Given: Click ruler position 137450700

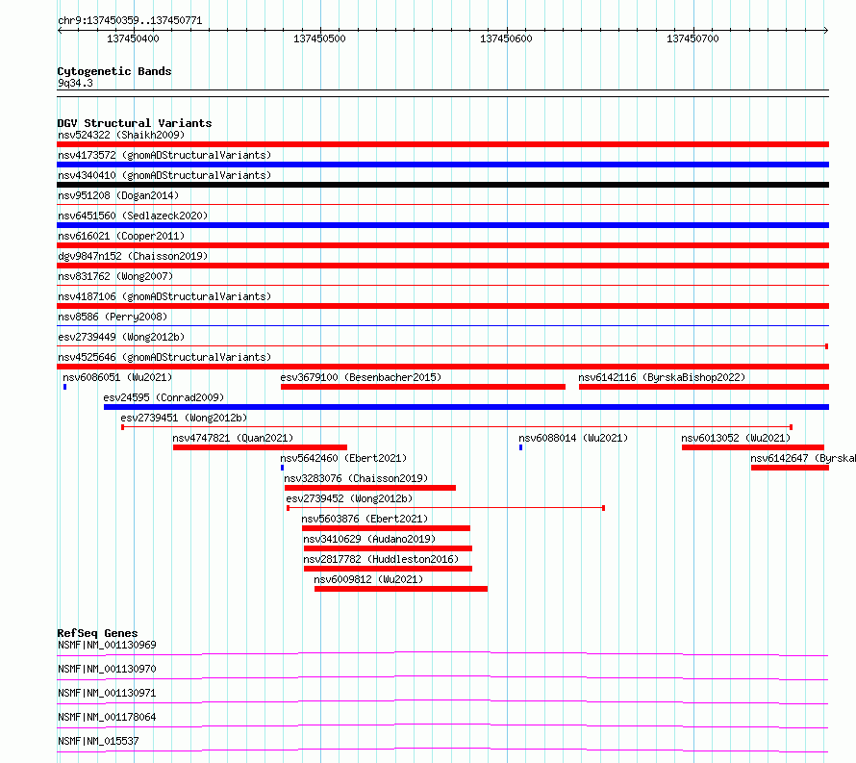Looking at the screenshot, I should (x=692, y=38).
